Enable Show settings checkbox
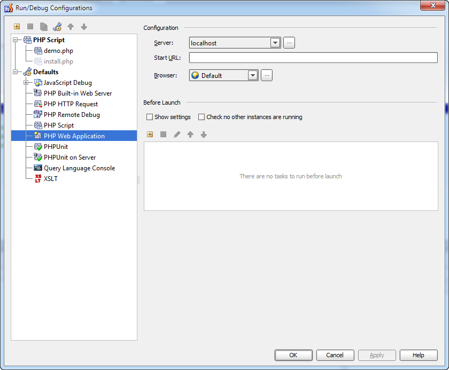 pyautogui.click(x=150, y=117)
